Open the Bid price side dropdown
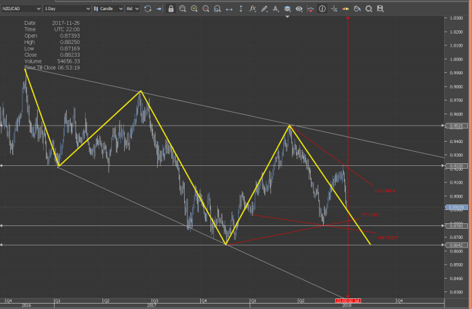The image size is (472, 309). (x=132, y=9)
